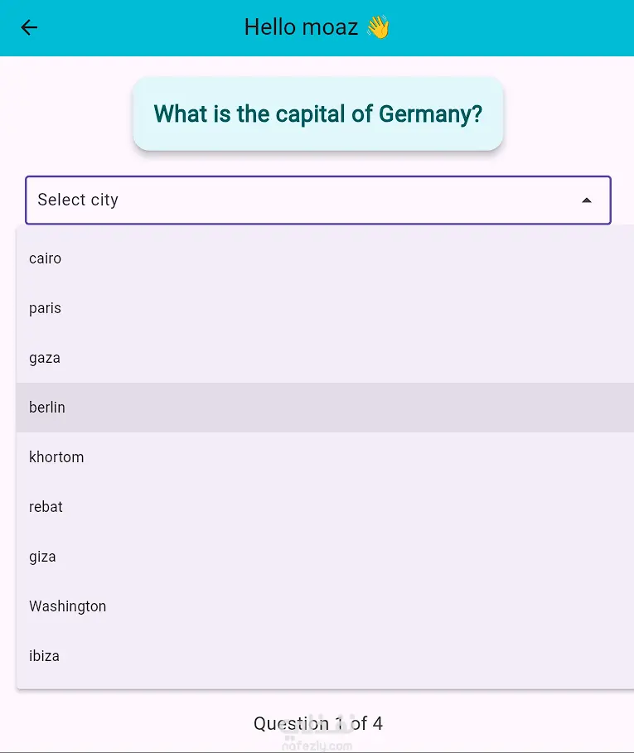Select paris from the city list

tap(45, 307)
